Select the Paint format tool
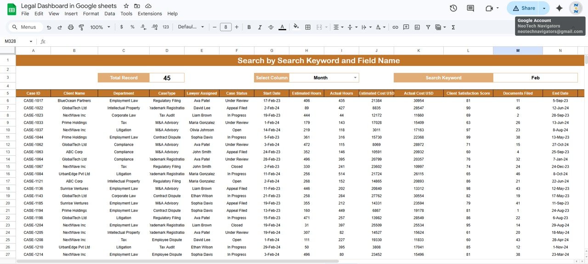 [81, 27]
